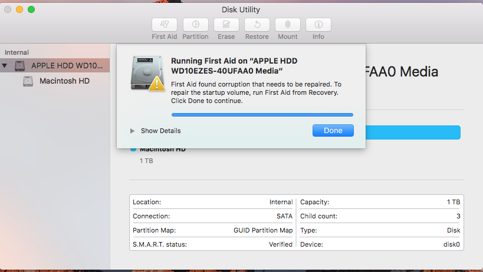Image resolution: width=483 pixels, height=272 pixels.
Task: Click the Child count value 3
Action: pyautogui.click(x=458, y=216)
